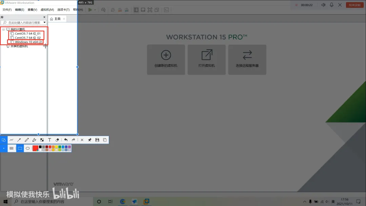Redo the annotation

(x=73, y=140)
